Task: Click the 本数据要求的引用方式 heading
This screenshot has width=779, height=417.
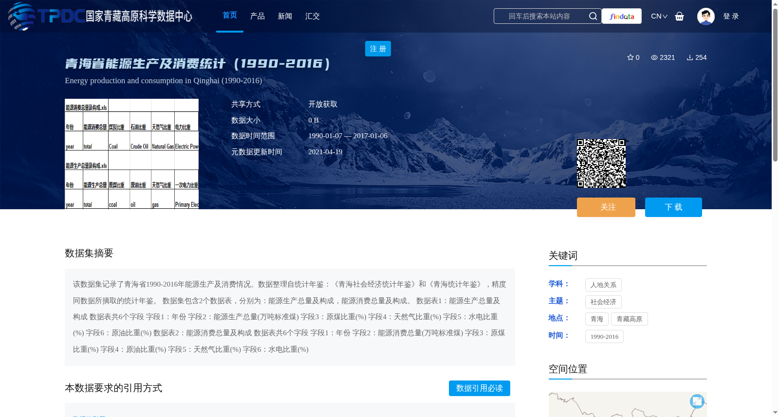Action: (x=113, y=388)
